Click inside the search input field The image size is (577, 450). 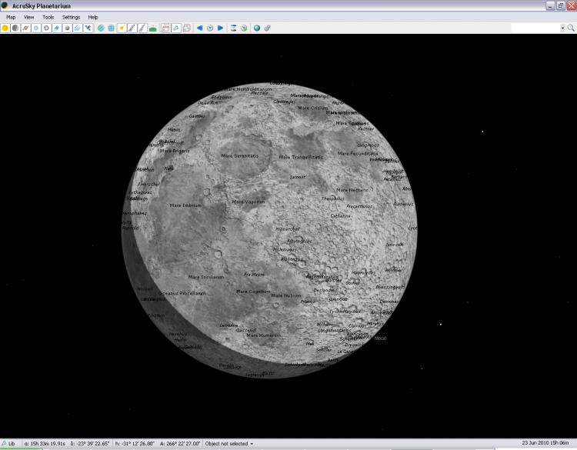click(535, 28)
